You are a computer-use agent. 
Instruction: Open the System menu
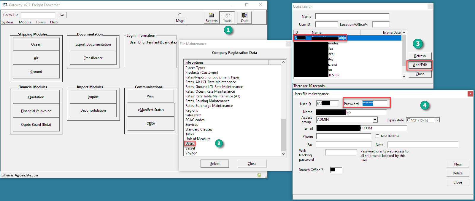pyautogui.click(x=7, y=22)
